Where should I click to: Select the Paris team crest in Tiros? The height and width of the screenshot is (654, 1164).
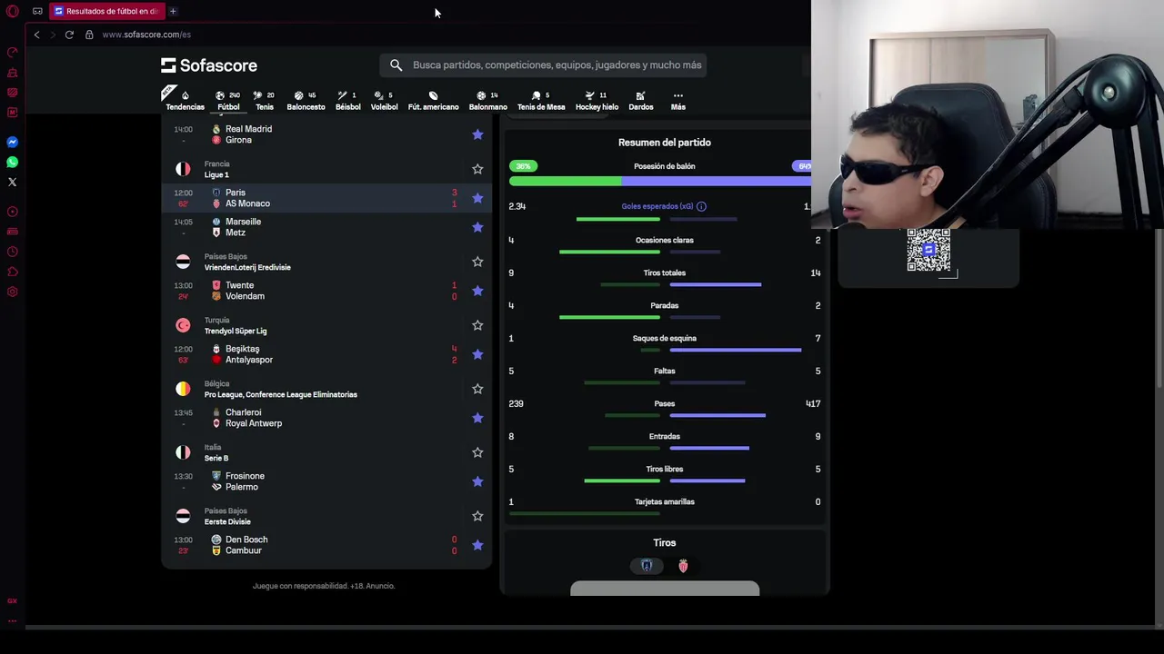pyautogui.click(x=647, y=566)
